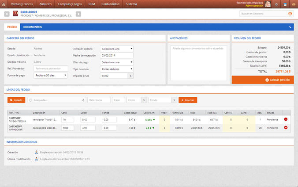The width and height of the screenshot is (298, 187).
Task: Open the Tipo de envío dropdown
Action: click(116, 69)
